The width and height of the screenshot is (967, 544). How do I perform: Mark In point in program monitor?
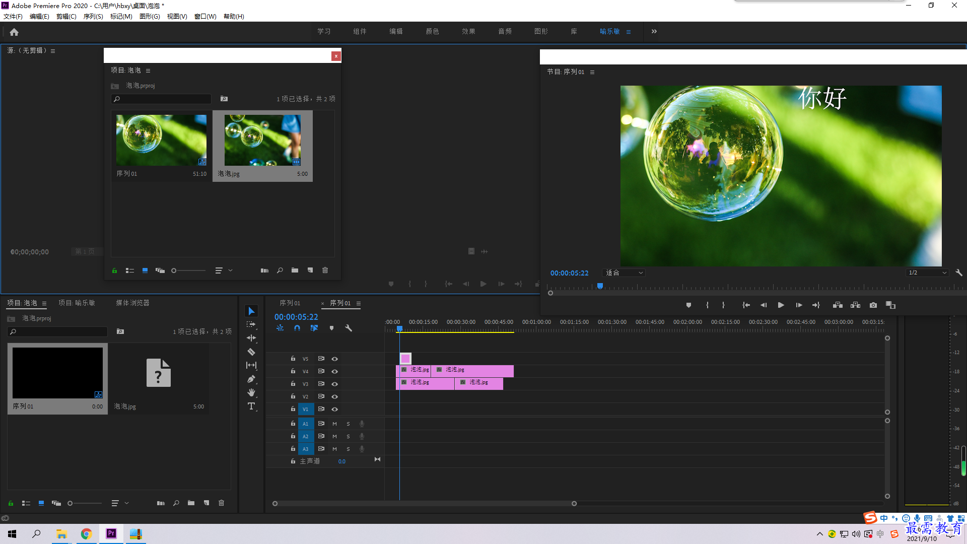tap(707, 305)
